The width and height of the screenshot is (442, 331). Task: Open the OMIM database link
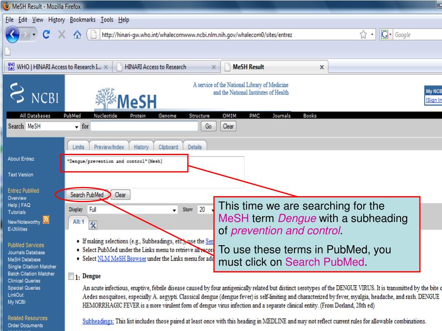pos(229,116)
